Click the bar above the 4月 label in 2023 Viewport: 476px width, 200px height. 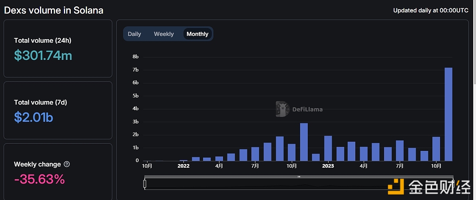364,154
